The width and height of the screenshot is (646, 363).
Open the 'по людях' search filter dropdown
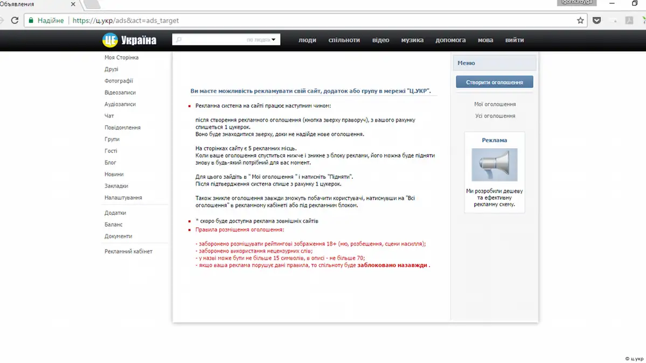coord(261,40)
